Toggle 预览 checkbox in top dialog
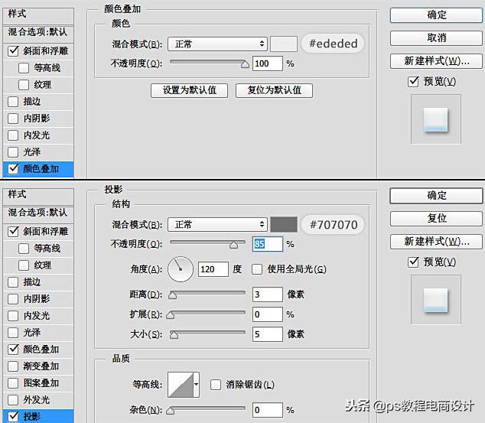This screenshot has width=485, height=423. [414, 82]
